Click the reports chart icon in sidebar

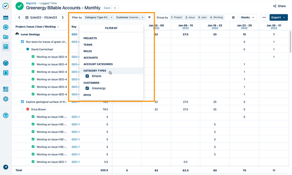click(x=5, y=46)
